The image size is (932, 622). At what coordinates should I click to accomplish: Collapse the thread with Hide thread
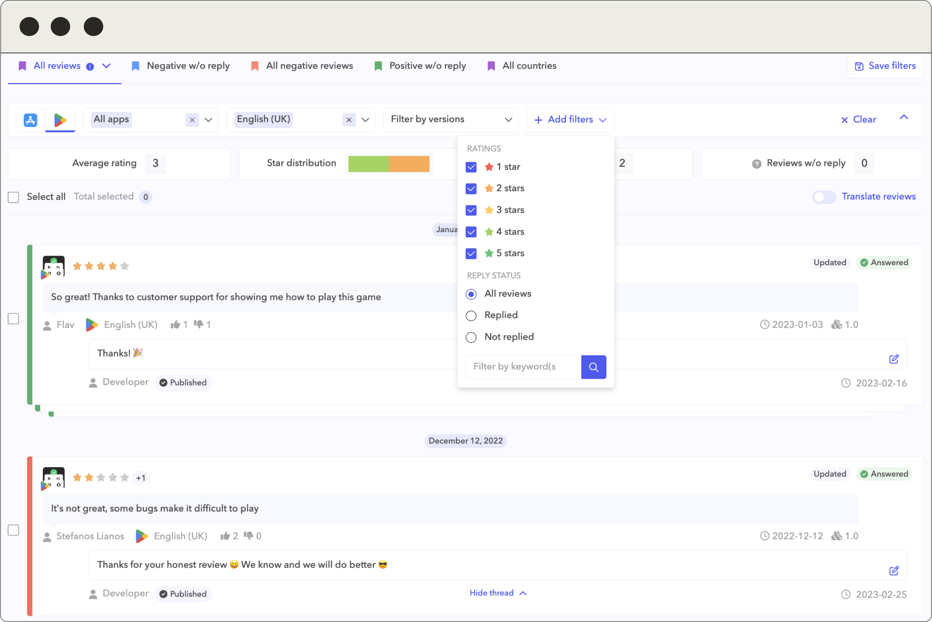497,593
